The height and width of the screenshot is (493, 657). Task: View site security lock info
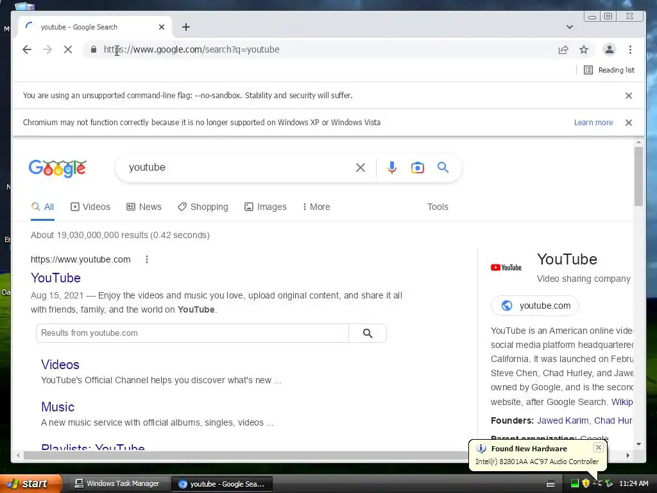pos(94,49)
